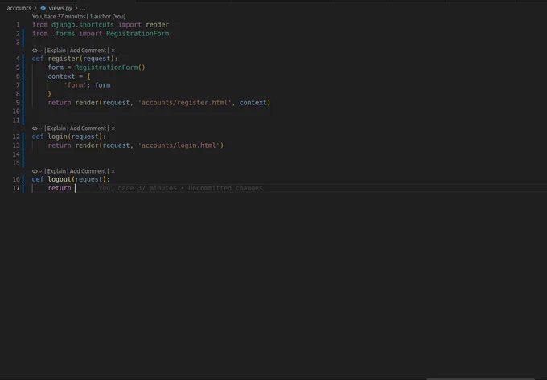This screenshot has width=547, height=380.
Task: Click the horizontal scrollbar at the bottom of the editor
Action: pyautogui.click(x=480, y=378)
